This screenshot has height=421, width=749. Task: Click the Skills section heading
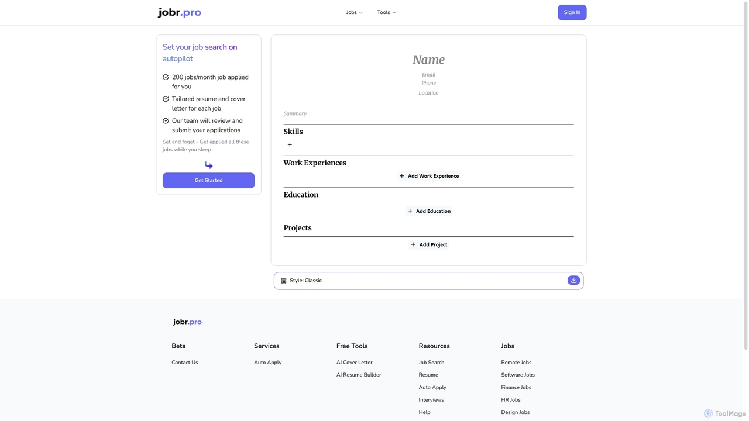pos(293,132)
